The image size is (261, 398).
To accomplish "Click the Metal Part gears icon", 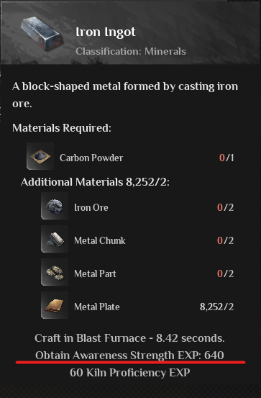I will tap(55, 272).
